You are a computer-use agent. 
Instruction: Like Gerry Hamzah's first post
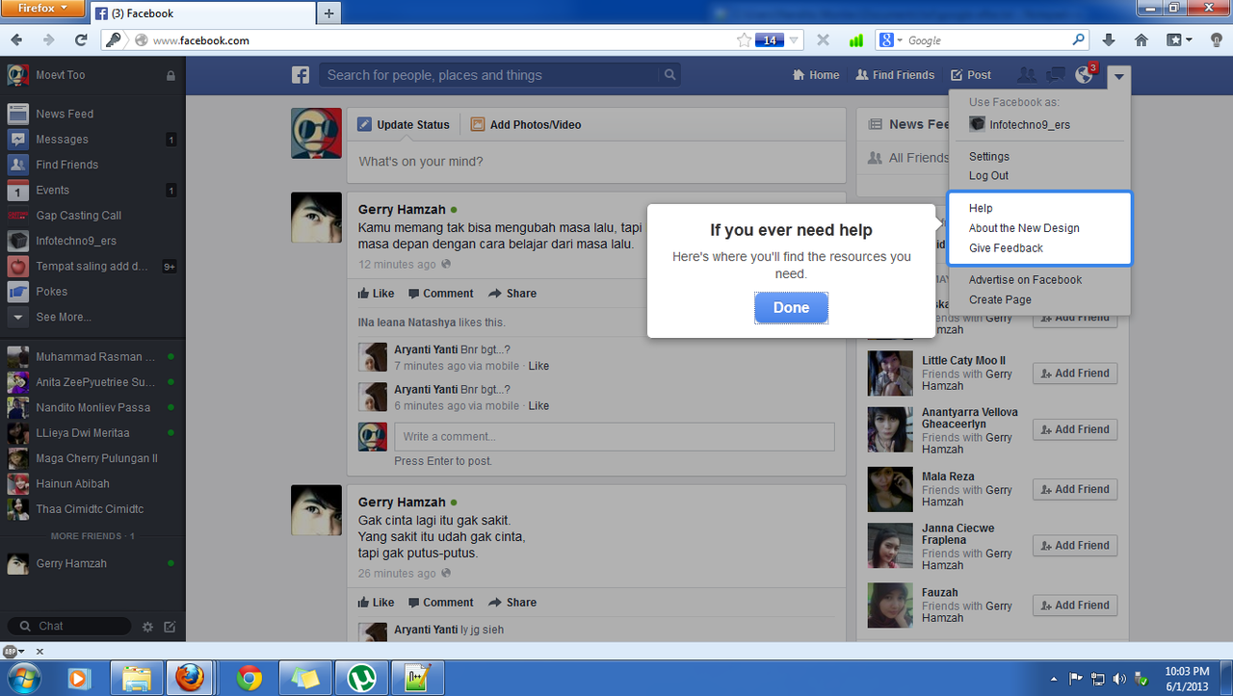[376, 294]
